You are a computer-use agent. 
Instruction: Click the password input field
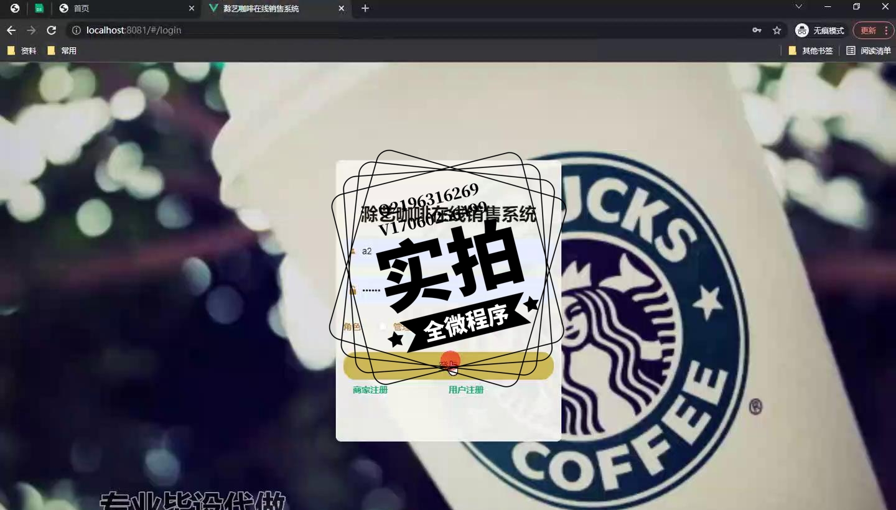[448, 290]
